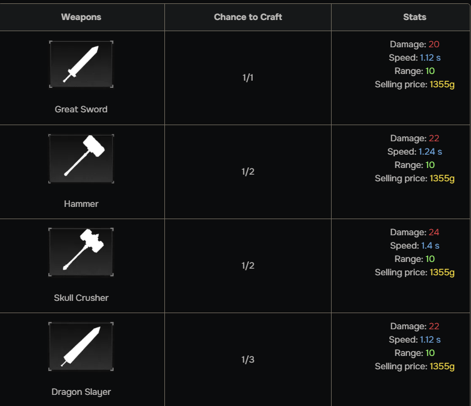The width and height of the screenshot is (471, 406).
Task: Click the Hammer speed value 1.24 s
Action: click(x=430, y=152)
